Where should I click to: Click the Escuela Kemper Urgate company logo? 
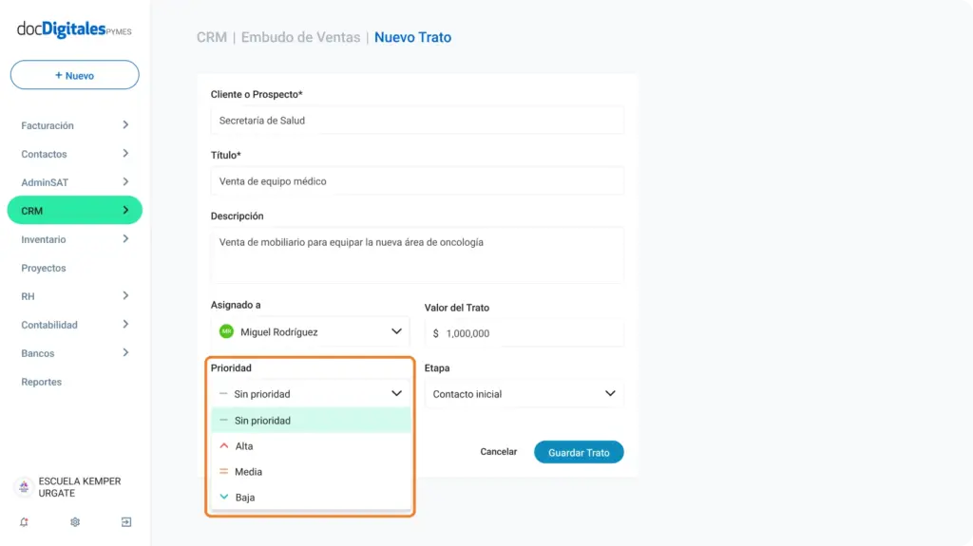24,487
